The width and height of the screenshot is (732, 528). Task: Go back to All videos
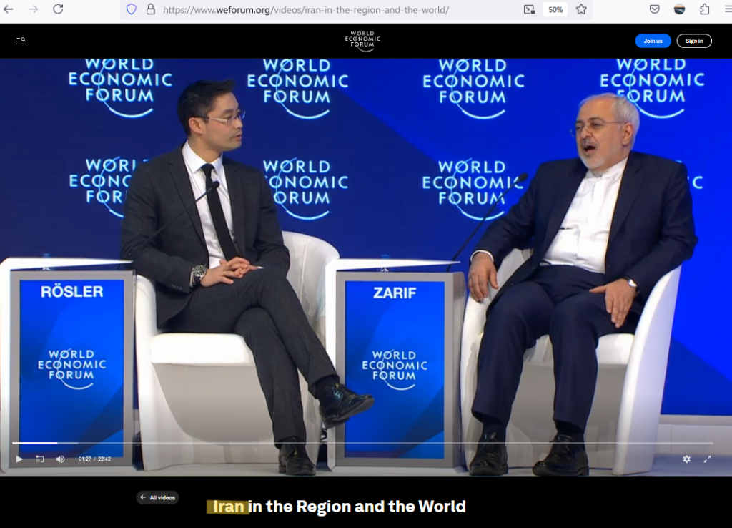tap(158, 497)
